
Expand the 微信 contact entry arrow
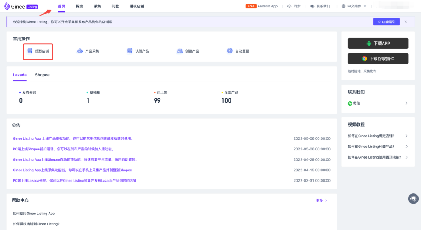(407, 103)
